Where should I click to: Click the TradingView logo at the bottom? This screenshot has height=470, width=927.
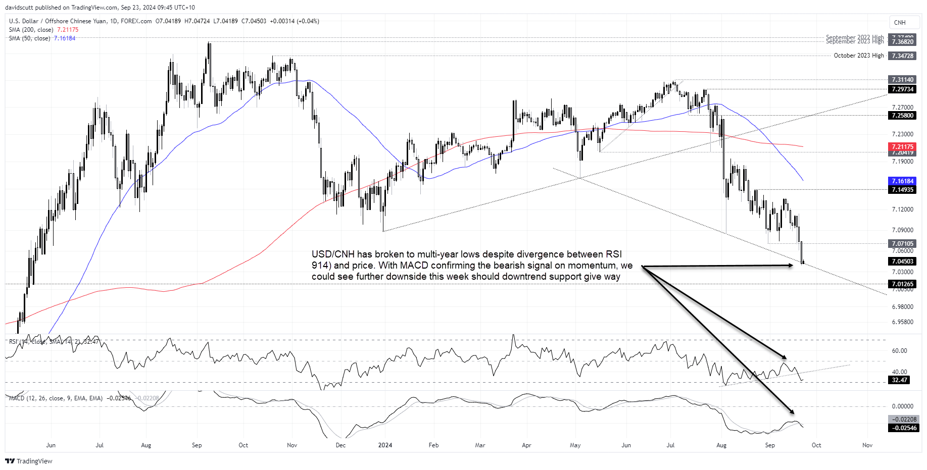click(29, 461)
